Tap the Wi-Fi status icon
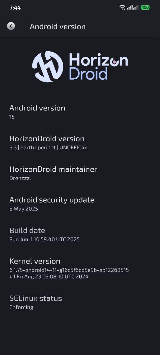The height and width of the screenshot is (355, 160). click(x=122, y=7)
